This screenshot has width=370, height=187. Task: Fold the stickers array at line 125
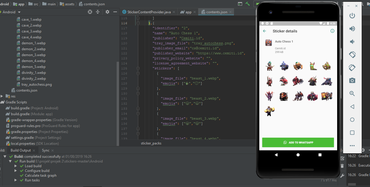coord(138,68)
